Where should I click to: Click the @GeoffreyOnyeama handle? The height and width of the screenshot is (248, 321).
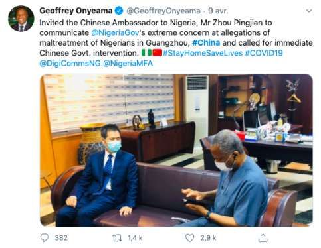163,11
